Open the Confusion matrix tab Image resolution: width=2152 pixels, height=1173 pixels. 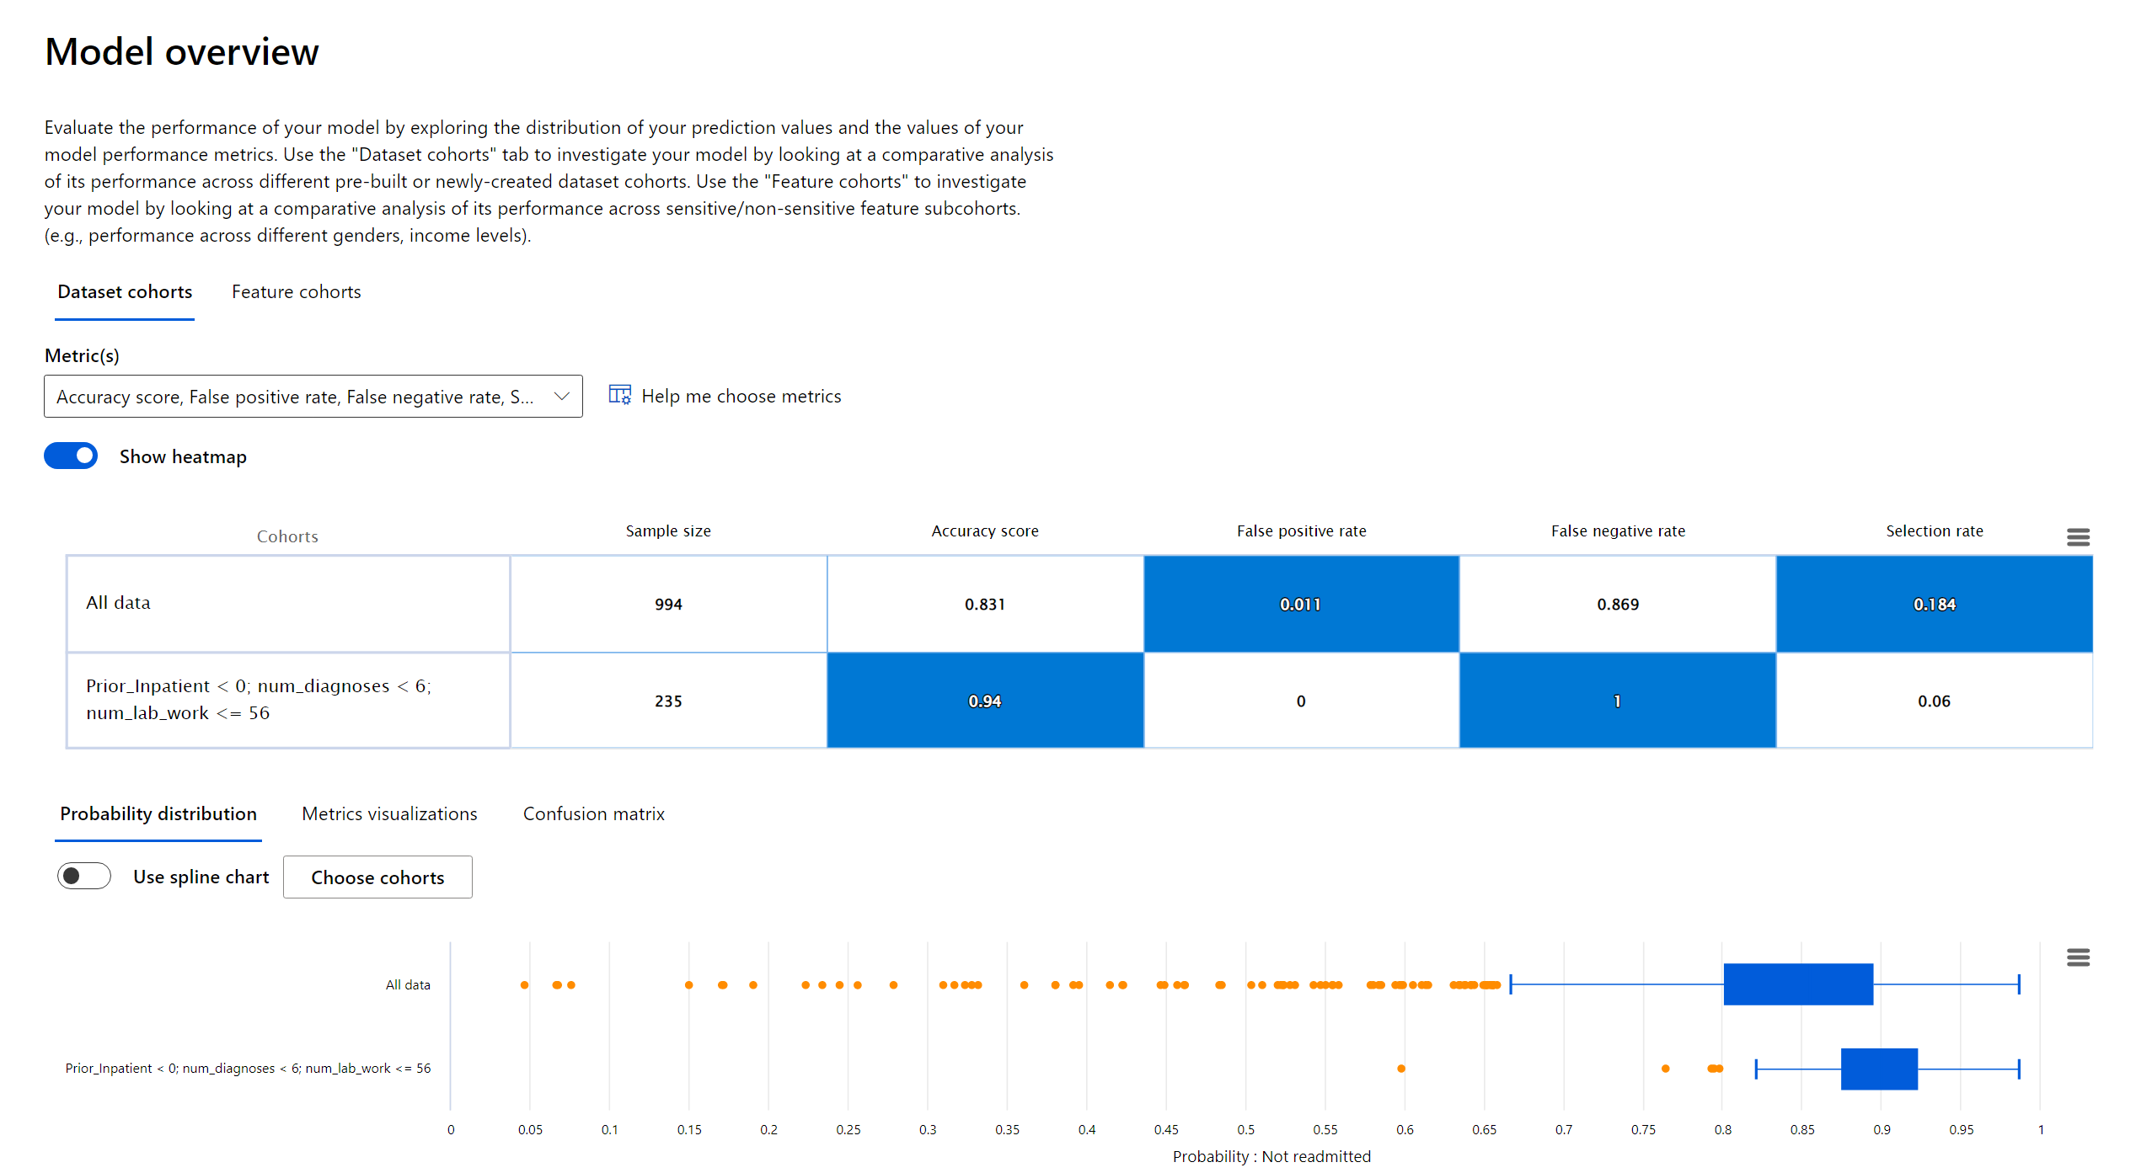[593, 813]
